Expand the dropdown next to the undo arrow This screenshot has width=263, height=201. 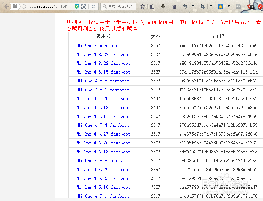click(193, 6)
